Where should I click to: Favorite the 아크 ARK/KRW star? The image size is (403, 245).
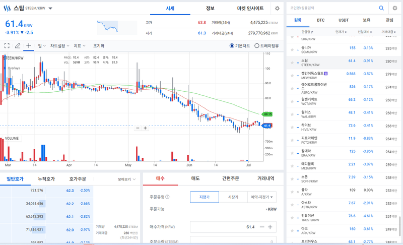[x=292, y=230]
